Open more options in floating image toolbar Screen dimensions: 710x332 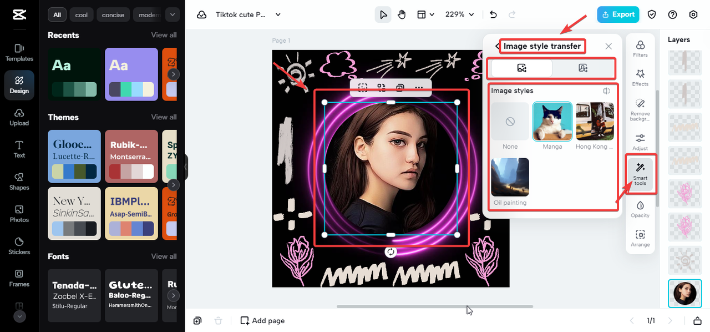[x=419, y=87]
